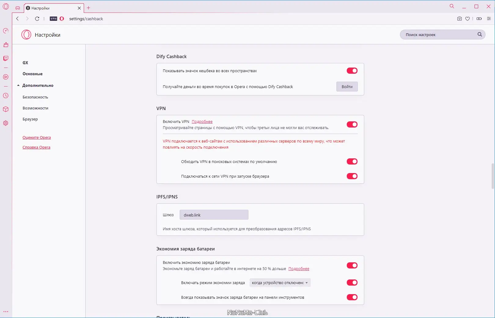495x318 pixels.
Task: Open the Easy Setup panel icon
Action: pyautogui.click(x=489, y=19)
